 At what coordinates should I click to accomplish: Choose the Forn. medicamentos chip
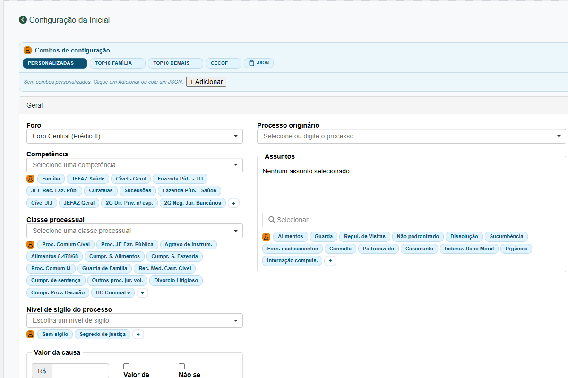click(293, 249)
